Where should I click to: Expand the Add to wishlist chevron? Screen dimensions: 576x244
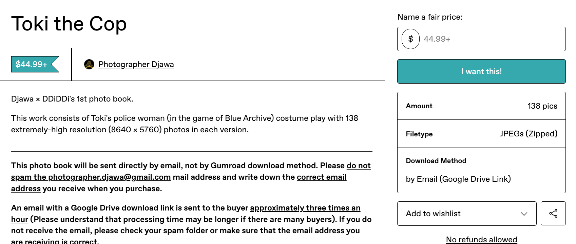click(x=524, y=214)
